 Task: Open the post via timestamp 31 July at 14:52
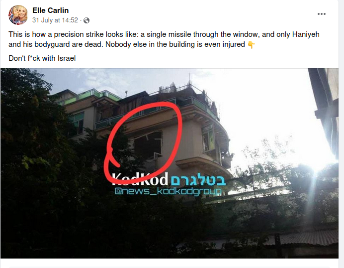[55, 20]
